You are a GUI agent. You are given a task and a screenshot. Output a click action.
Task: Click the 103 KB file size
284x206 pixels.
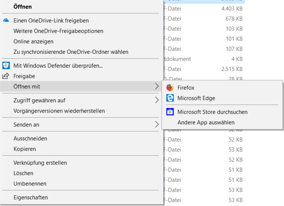(x=234, y=29)
